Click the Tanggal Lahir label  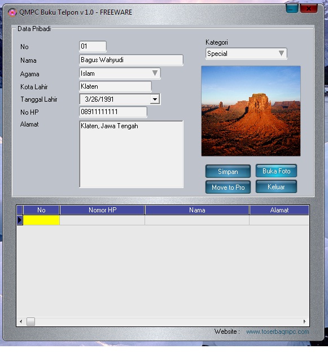(39, 99)
